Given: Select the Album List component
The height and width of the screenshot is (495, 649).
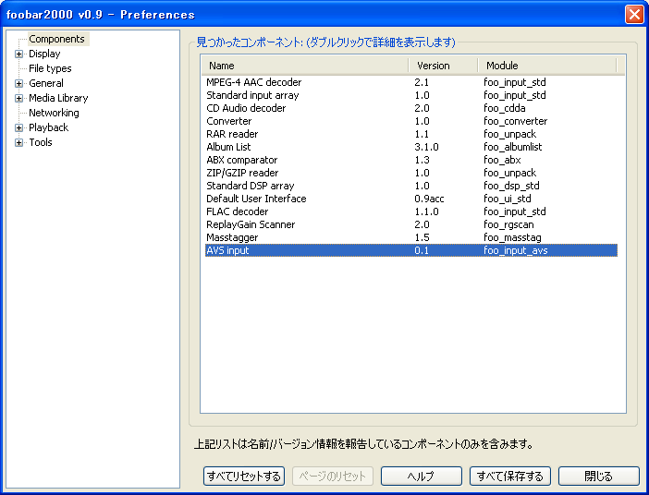Looking at the screenshot, I should click(x=411, y=147).
